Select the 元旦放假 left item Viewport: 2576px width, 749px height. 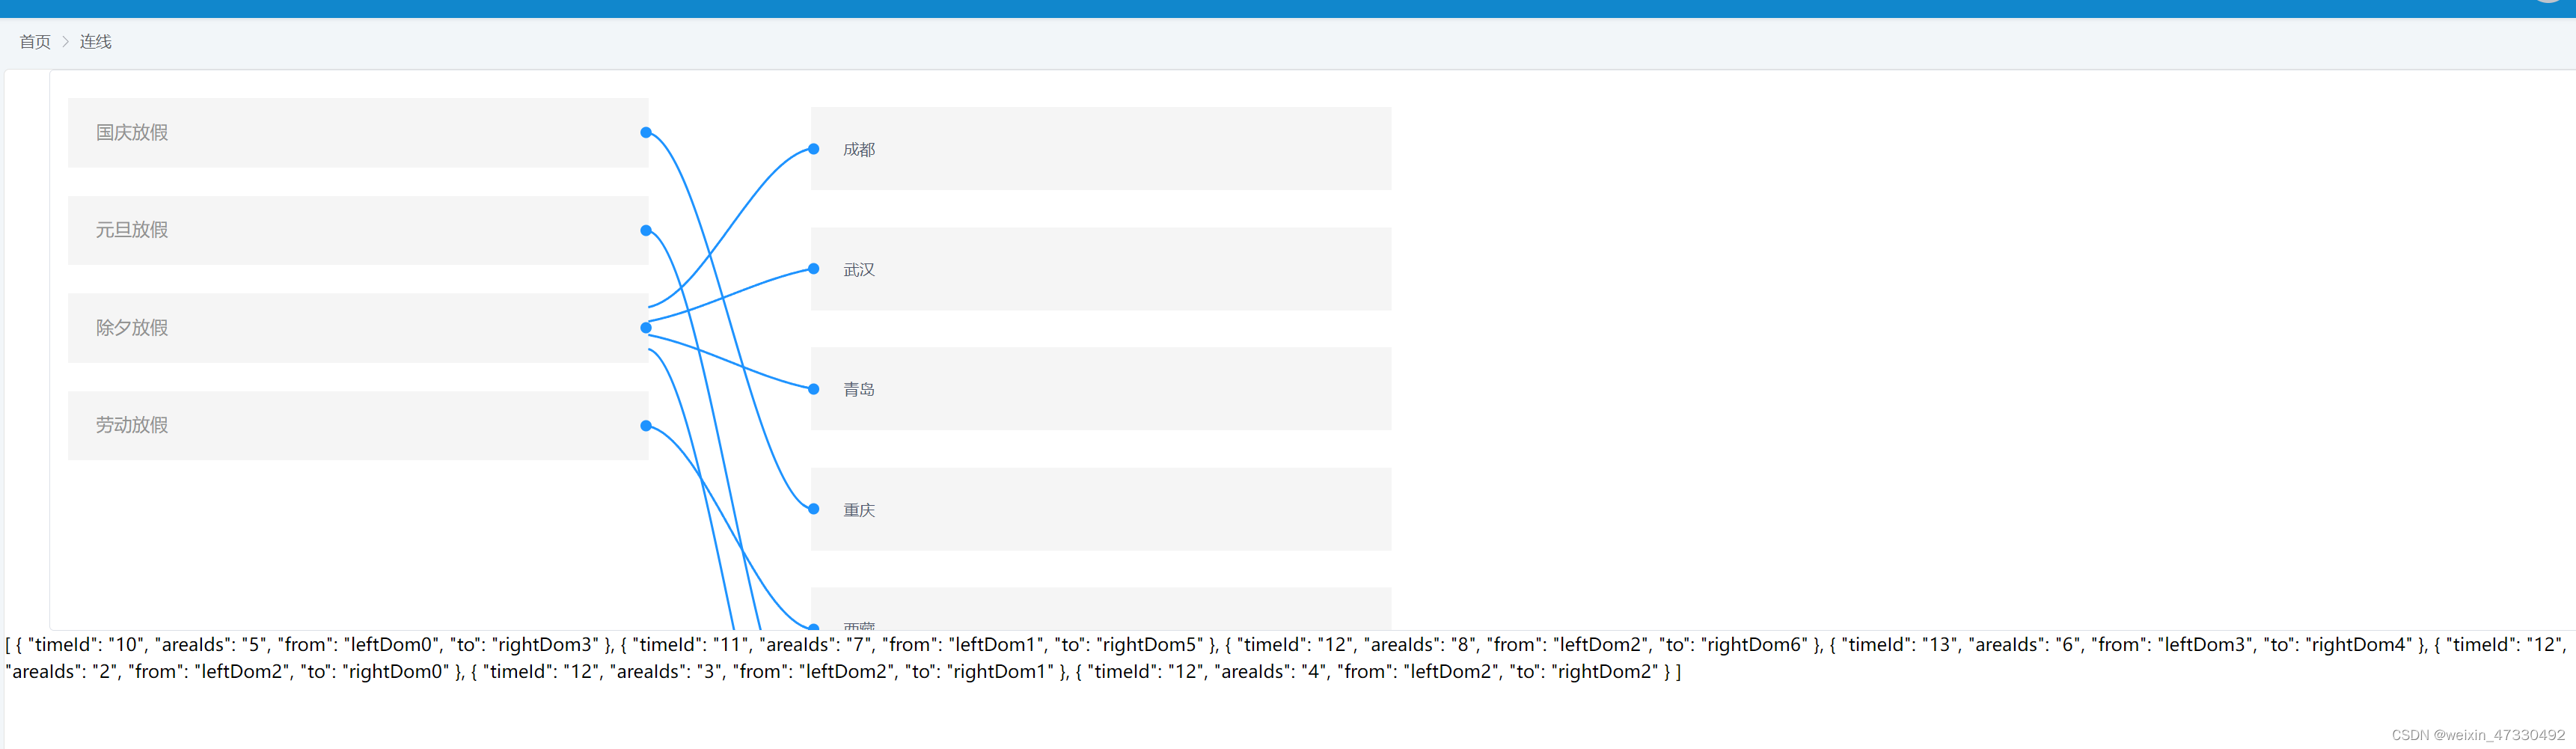[358, 231]
